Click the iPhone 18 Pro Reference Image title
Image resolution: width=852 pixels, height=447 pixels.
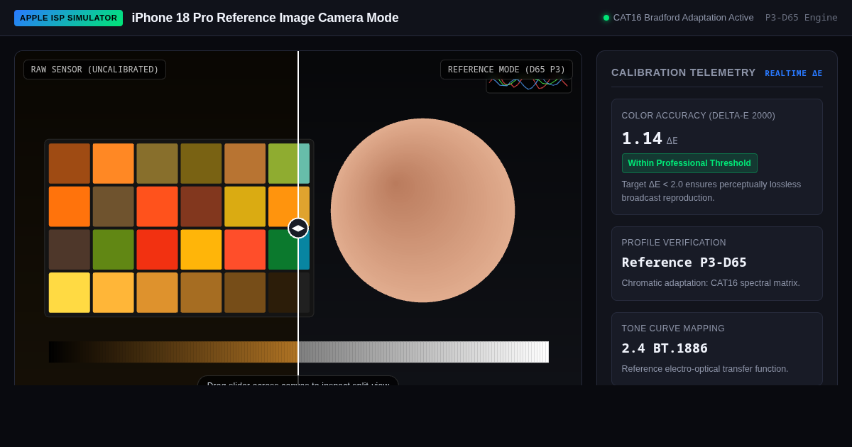[x=265, y=18]
